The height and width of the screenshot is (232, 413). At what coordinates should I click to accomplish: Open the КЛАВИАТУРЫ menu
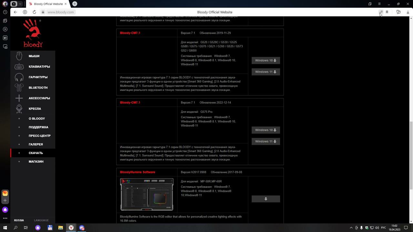(39, 67)
